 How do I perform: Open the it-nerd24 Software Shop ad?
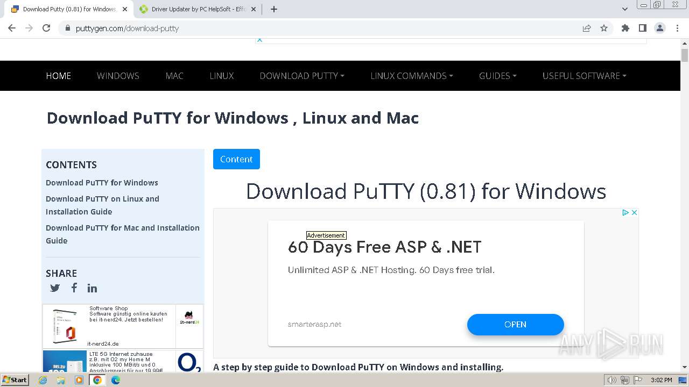tap(123, 326)
